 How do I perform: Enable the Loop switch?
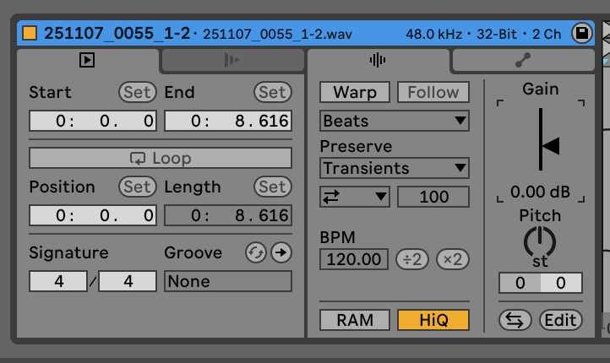(161, 158)
